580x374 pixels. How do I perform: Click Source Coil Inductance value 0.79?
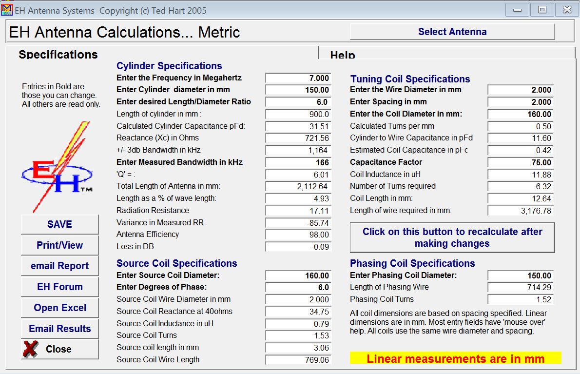pos(298,324)
